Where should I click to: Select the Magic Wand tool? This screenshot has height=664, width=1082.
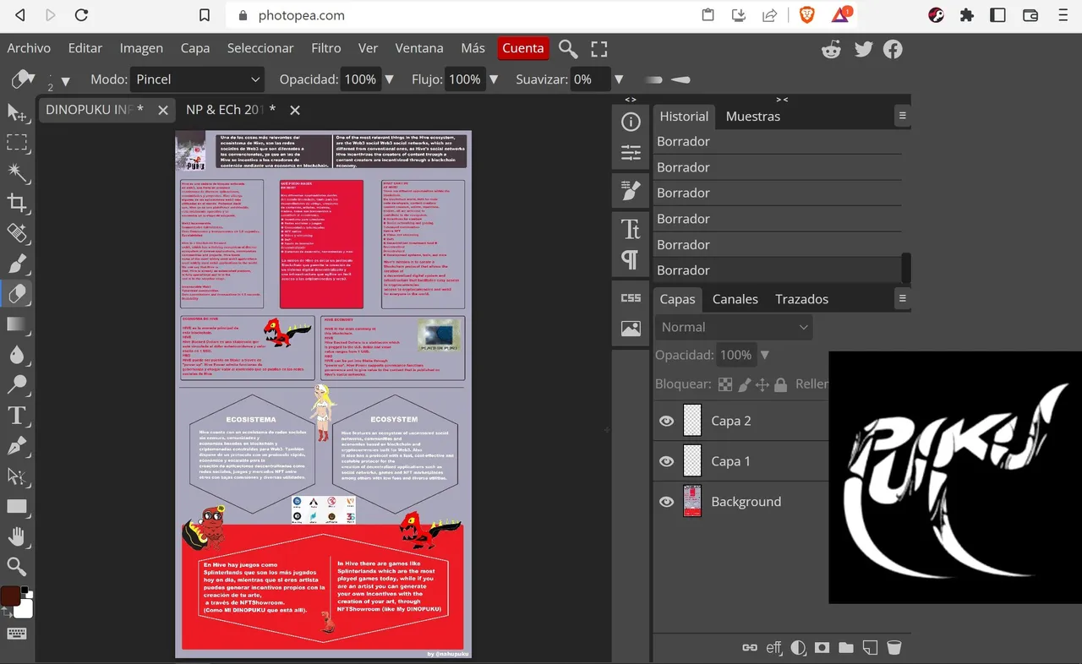point(17,172)
